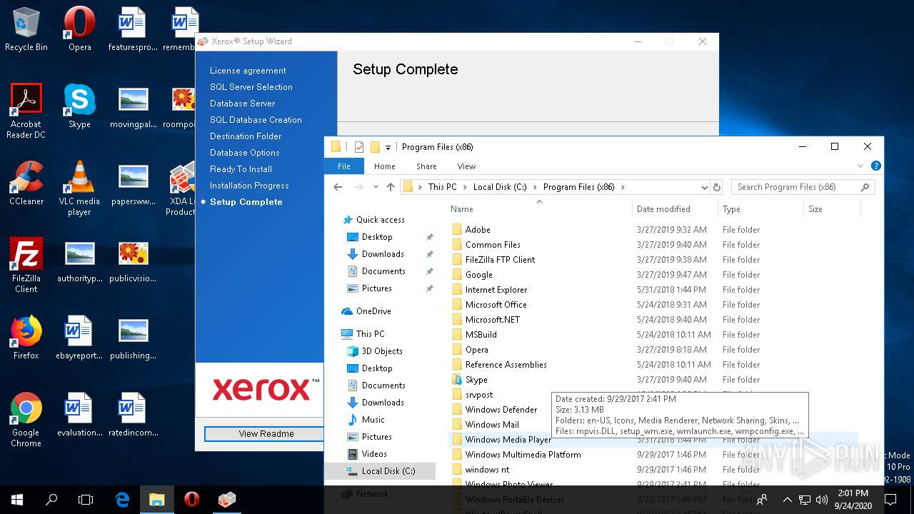Open Videos in the navigation pane
Screen dimensions: 914x514
374,454
